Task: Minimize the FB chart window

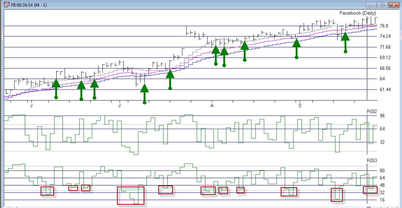Action: 371,5
